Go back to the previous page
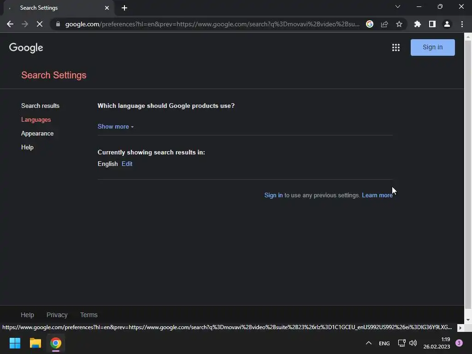Image resolution: width=472 pixels, height=354 pixels. pos(10,24)
